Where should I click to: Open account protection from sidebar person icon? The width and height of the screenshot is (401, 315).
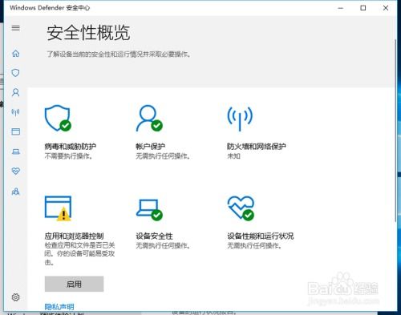click(x=16, y=92)
